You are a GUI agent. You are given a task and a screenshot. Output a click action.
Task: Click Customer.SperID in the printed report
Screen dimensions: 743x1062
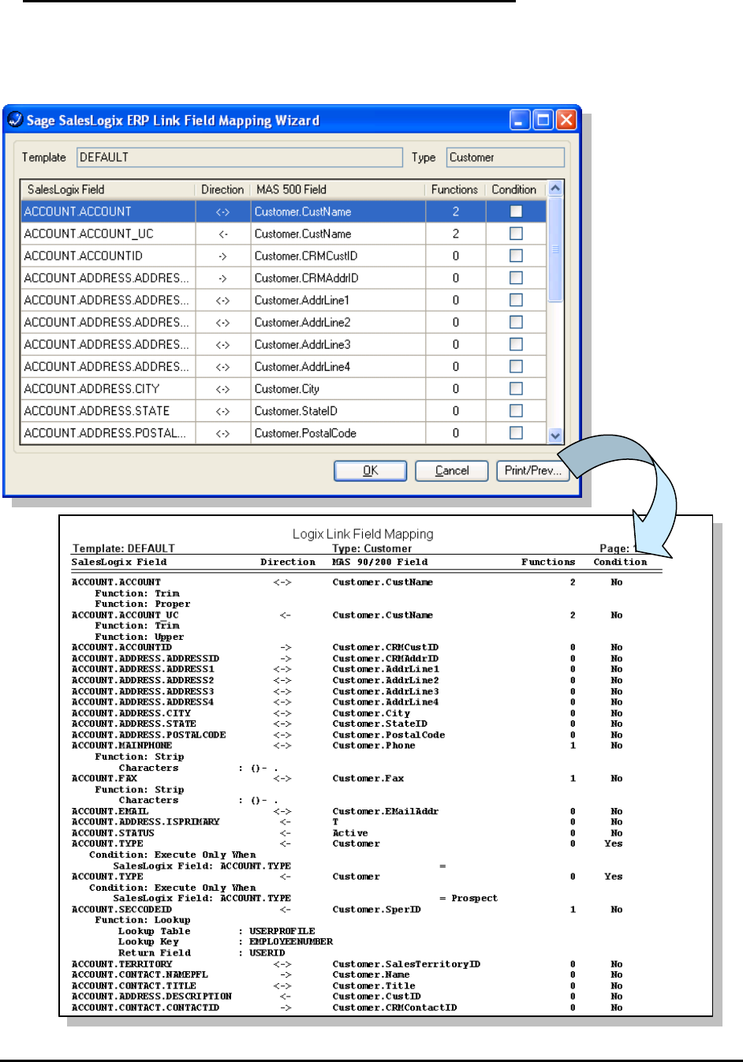376,910
